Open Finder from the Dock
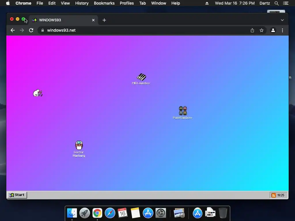 (x=72, y=213)
